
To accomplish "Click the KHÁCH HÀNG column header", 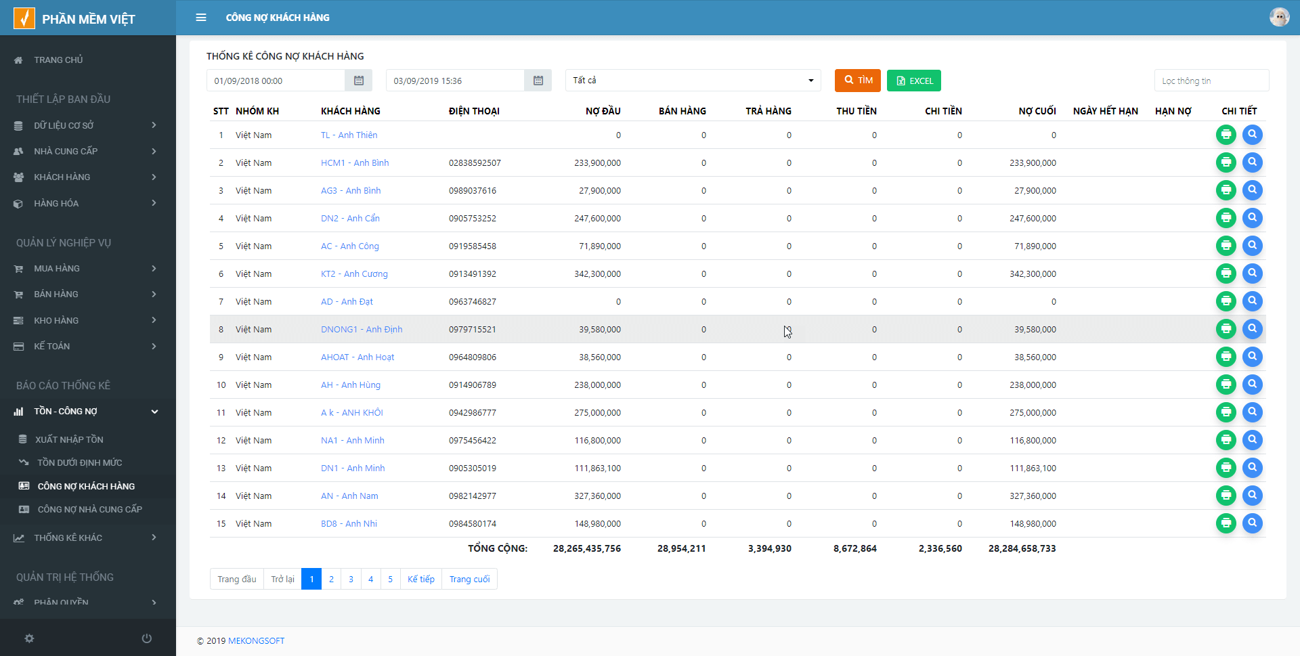I will (351, 111).
